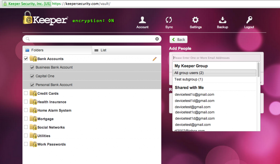This screenshot has height=164, width=280.
Task: Choose Test subgroup (1) from dropdown
Action: click(189, 80)
